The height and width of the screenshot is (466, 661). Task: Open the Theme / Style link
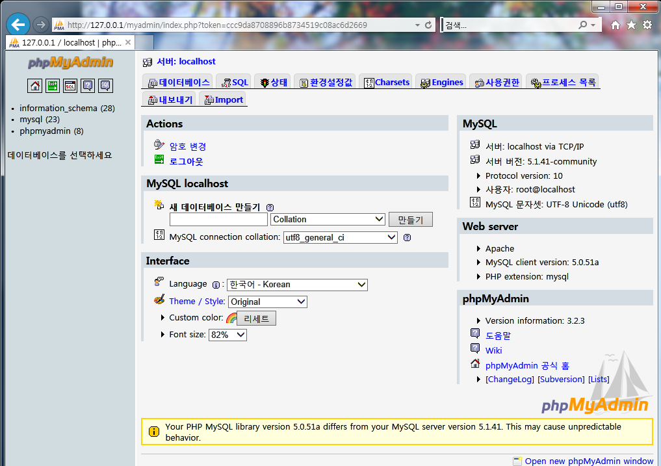[196, 301]
